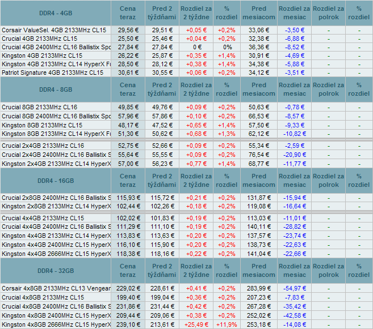This screenshot has height=329, width=373.
Task: Select monthly difference -20,90 €
Action: [x=295, y=155]
